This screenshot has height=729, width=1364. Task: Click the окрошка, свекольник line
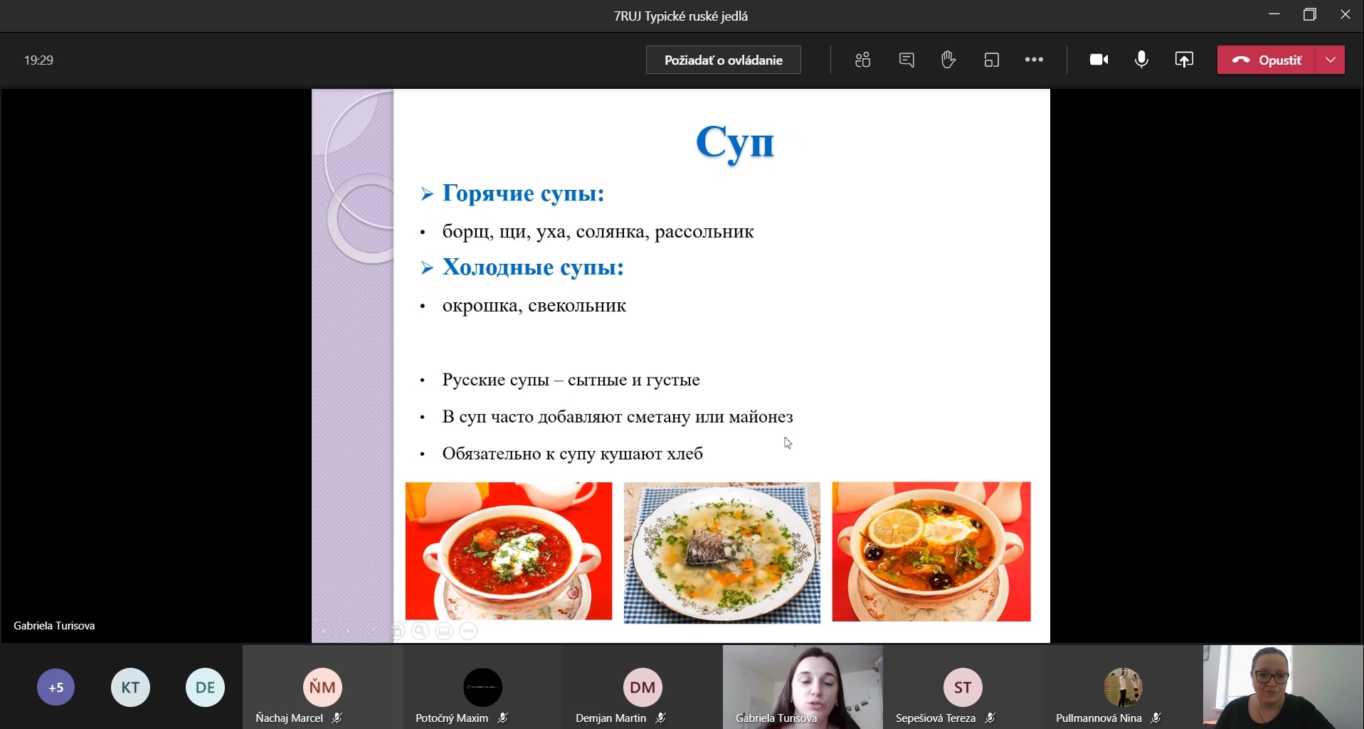[534, 305]
